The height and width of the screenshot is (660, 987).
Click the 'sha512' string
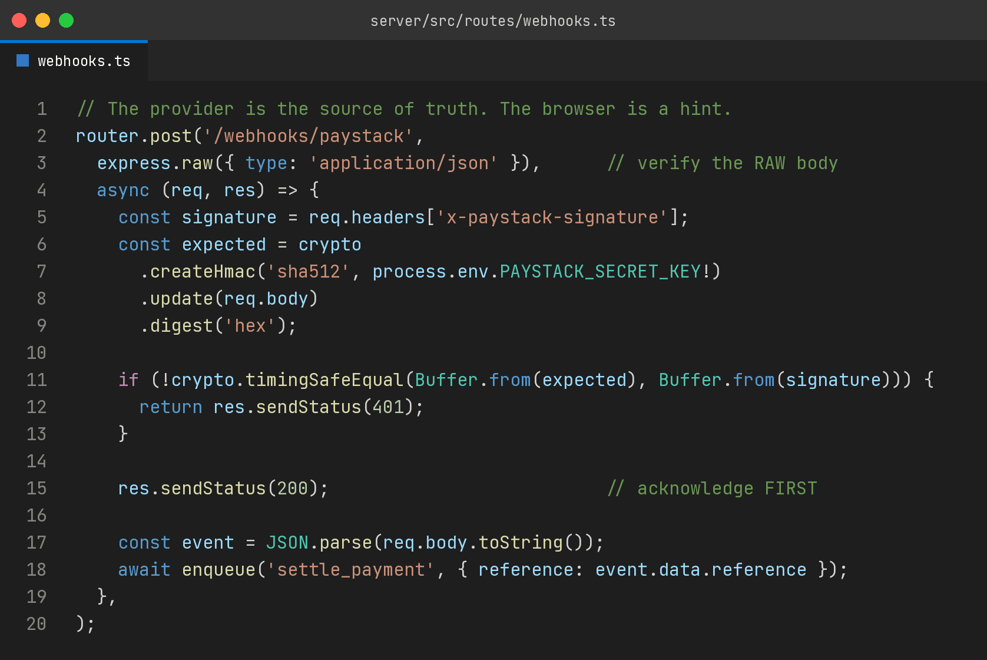pyautogui.click(x=309, y=272)
